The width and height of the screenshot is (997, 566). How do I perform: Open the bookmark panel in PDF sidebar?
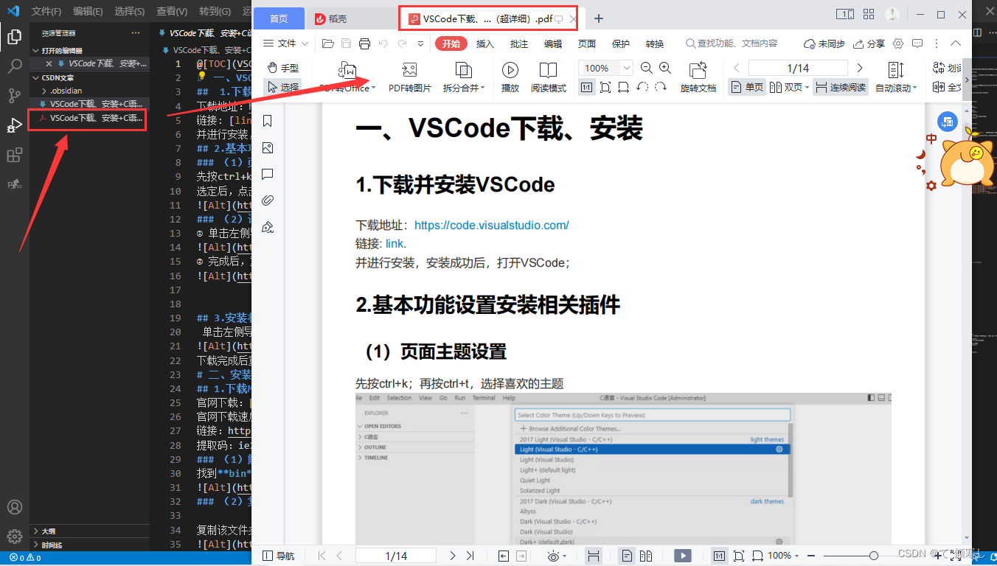click(268, 121)
